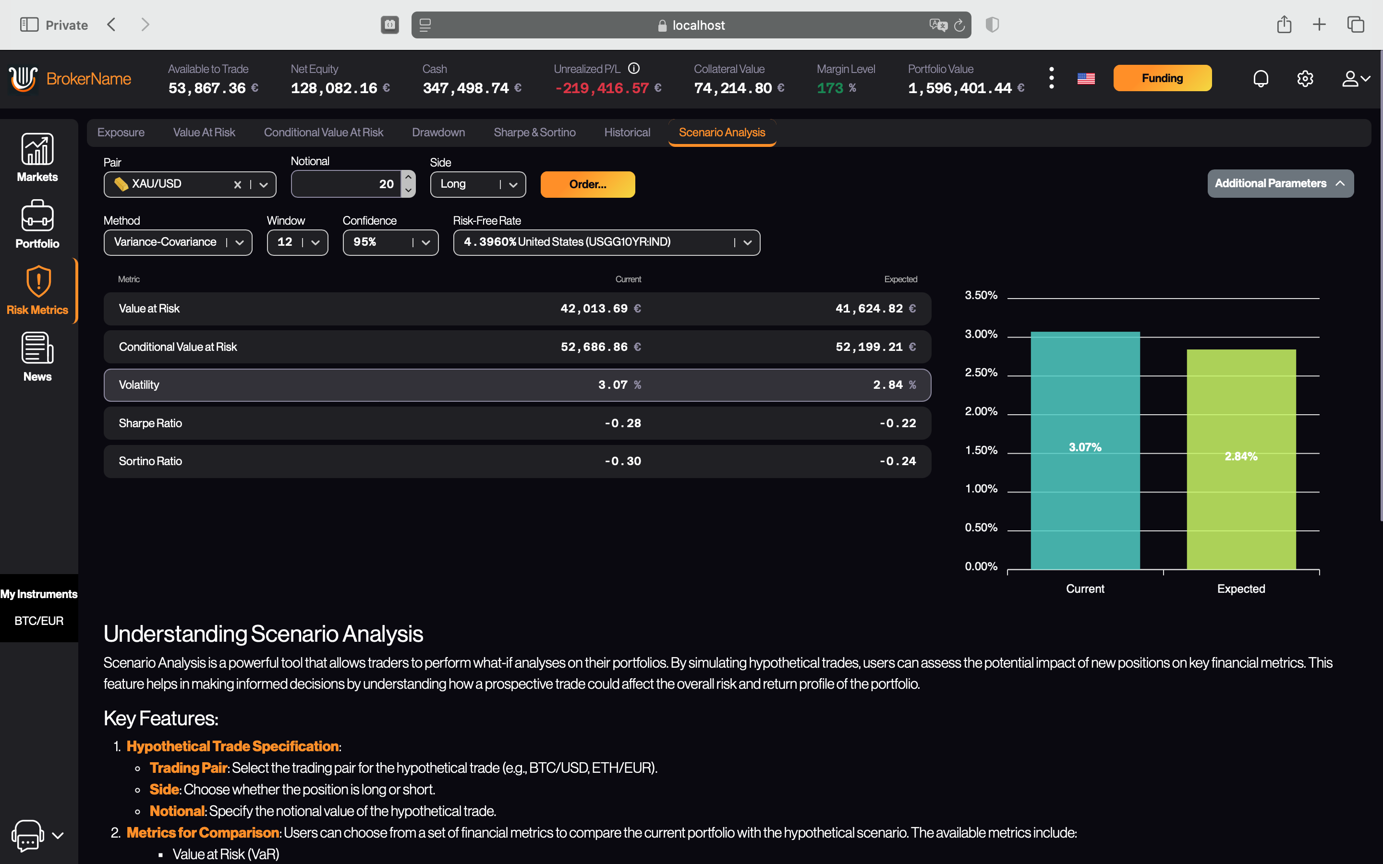Open the Side Long dropdown
This screenshot has height=864, width=1383.
(x=478, y=185)
